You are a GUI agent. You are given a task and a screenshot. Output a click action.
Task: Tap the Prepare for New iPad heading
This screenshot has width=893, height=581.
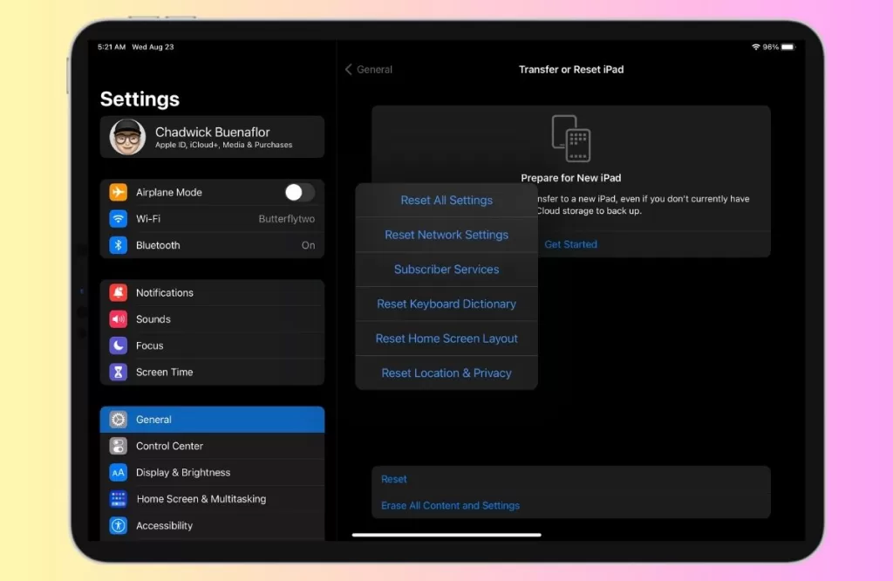[571, 178]
